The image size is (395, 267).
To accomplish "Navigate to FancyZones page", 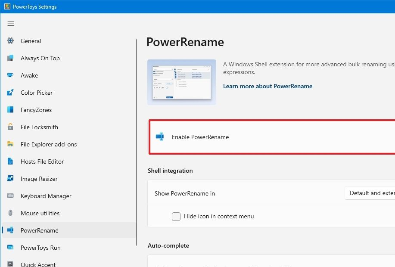I will point(69,110).
